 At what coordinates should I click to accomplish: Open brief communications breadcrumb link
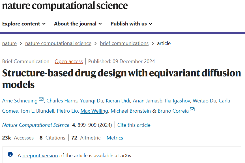coord(124,43)
